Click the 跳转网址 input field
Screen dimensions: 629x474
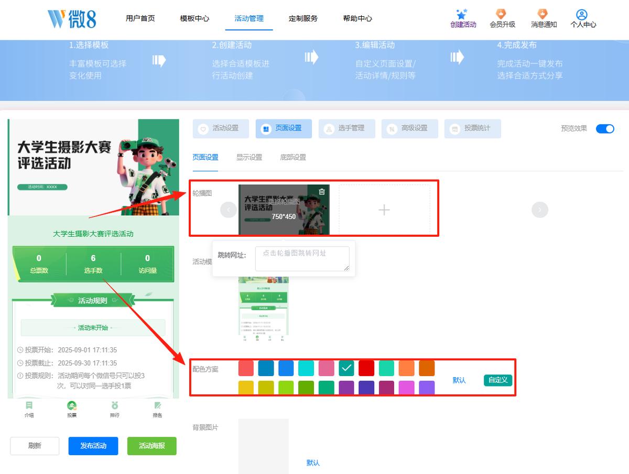click(302, 259)
